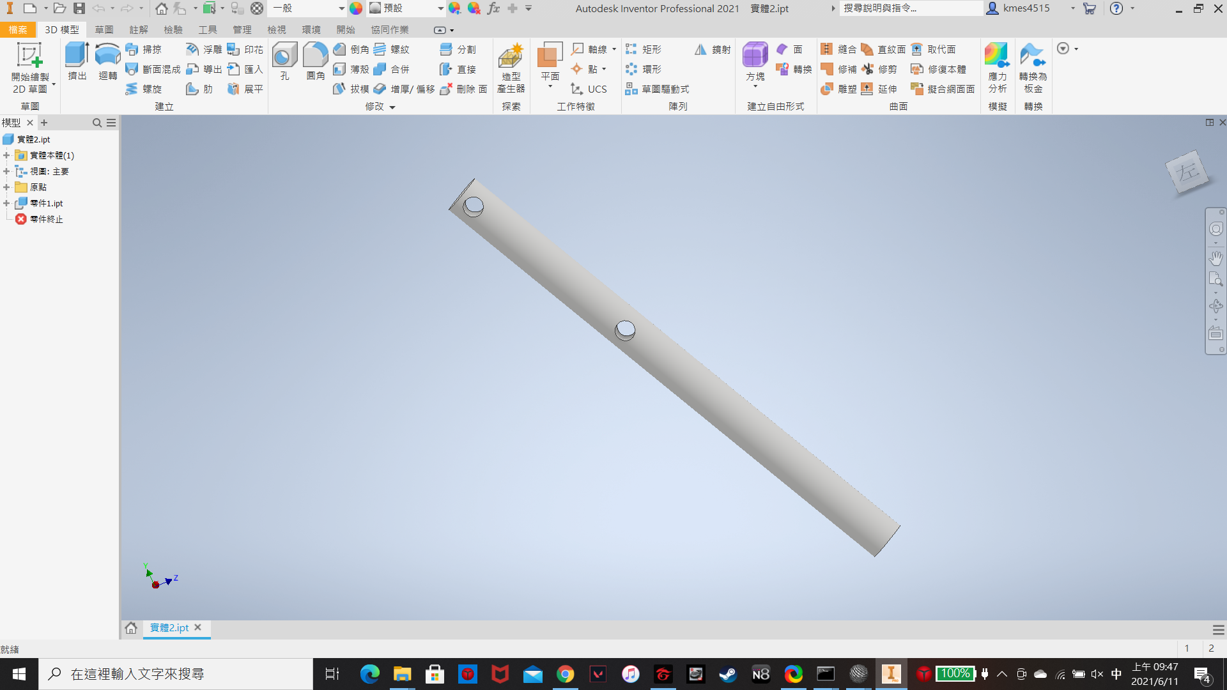
Task: Go to the 檢視 ribbon tab
Action: tap(276, 30)
